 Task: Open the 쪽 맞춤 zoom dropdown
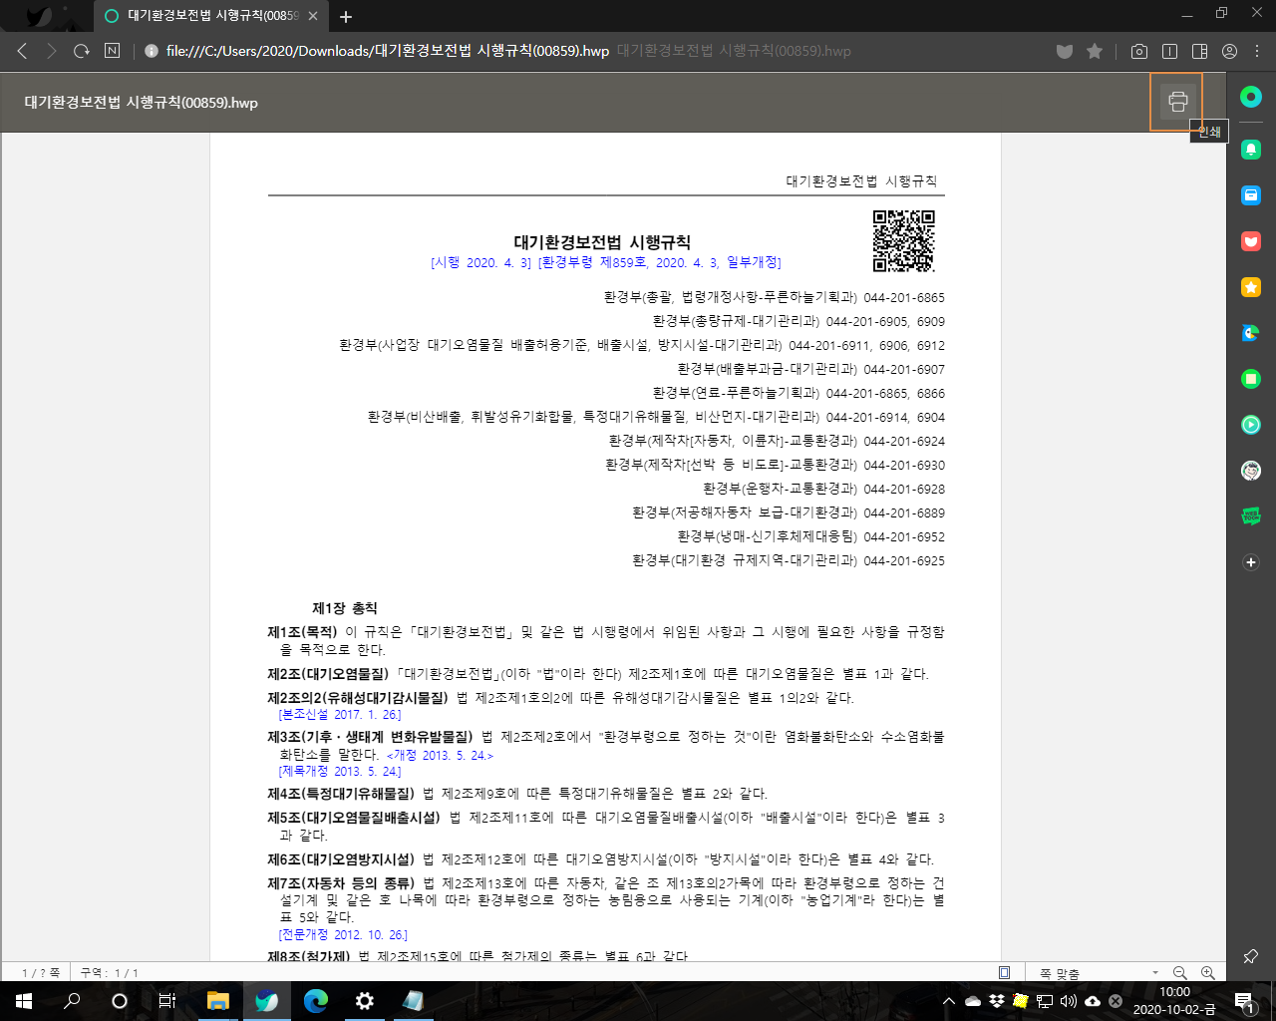1098,972
